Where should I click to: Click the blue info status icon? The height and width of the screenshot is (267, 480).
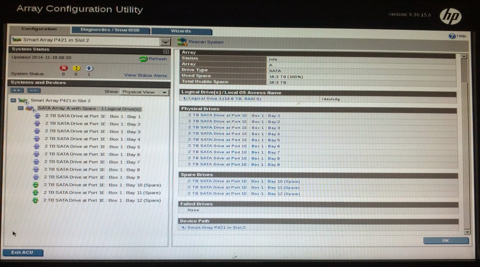click(89, 68)
